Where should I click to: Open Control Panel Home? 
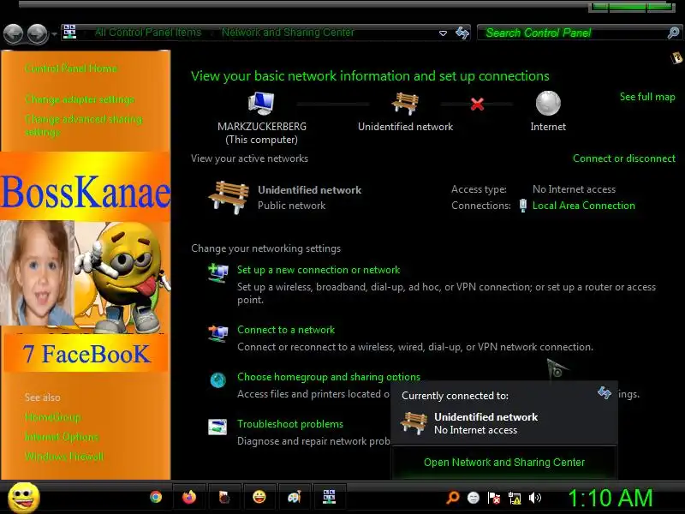pos(71,69)
